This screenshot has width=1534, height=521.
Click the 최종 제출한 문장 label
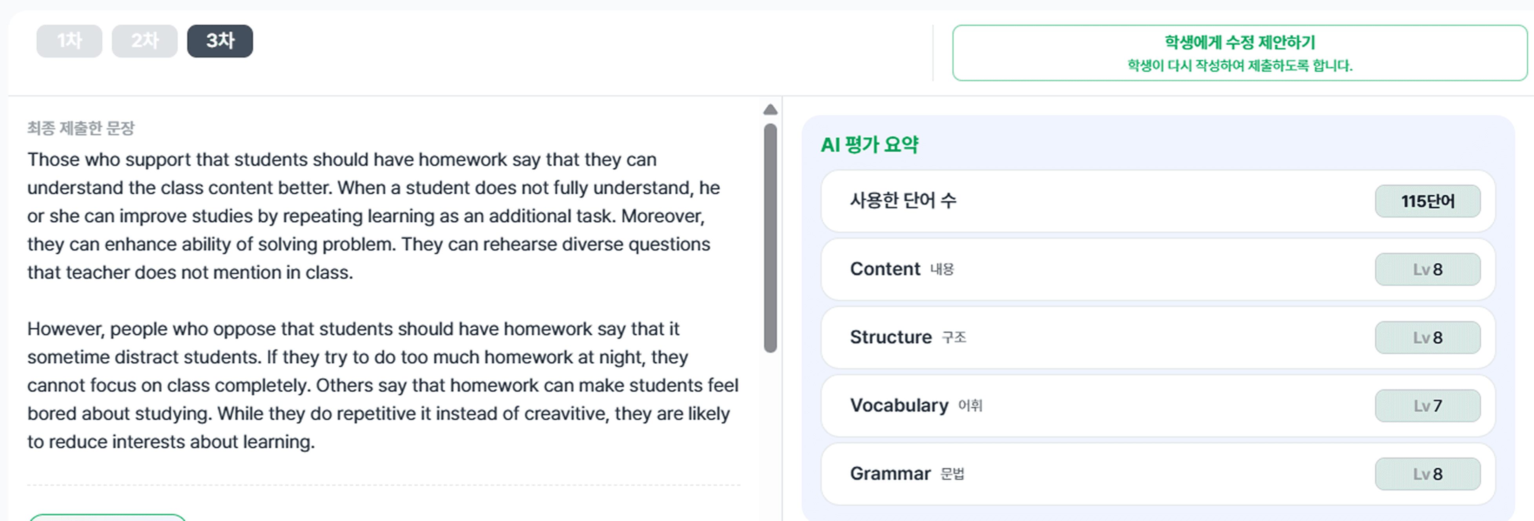81,128
